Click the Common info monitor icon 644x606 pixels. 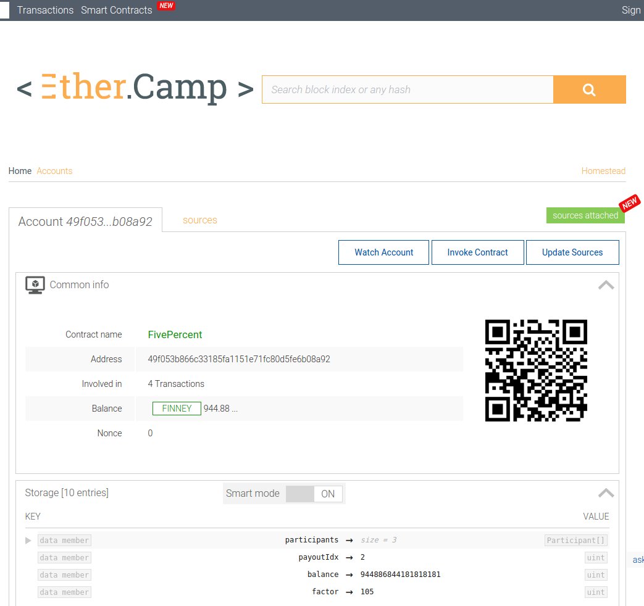tap(35, 285)
